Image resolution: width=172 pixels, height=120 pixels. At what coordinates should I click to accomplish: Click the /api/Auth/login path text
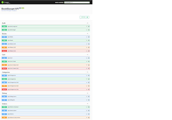tap(12, 30)
